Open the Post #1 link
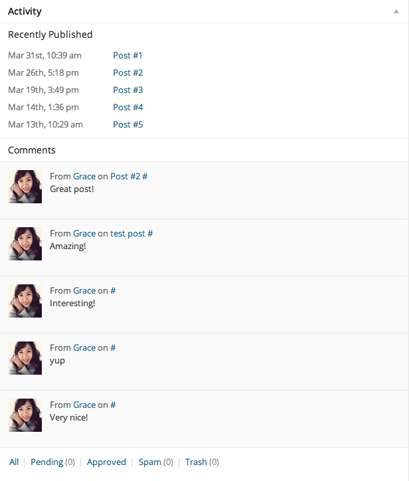The image size is (409, 481). pyautogui.click(x=127, y=55)
